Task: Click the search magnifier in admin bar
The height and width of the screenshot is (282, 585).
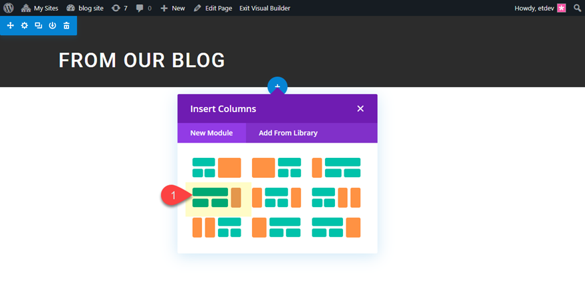Action: coord(577,8)
